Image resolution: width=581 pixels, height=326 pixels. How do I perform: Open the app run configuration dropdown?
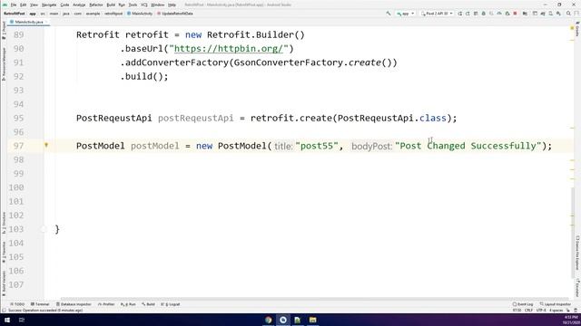[406, 14]
